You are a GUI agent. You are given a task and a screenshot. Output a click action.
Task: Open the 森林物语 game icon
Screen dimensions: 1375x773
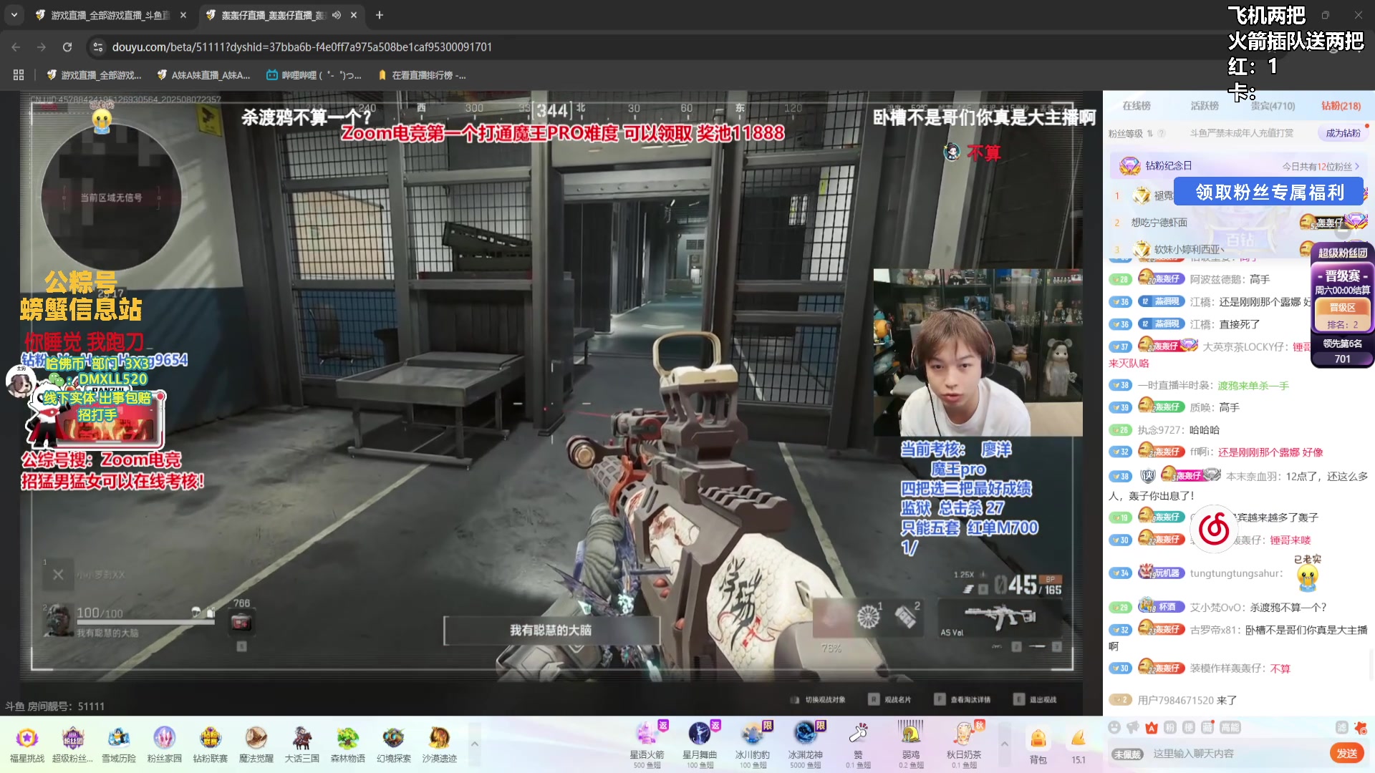point(347,744)
